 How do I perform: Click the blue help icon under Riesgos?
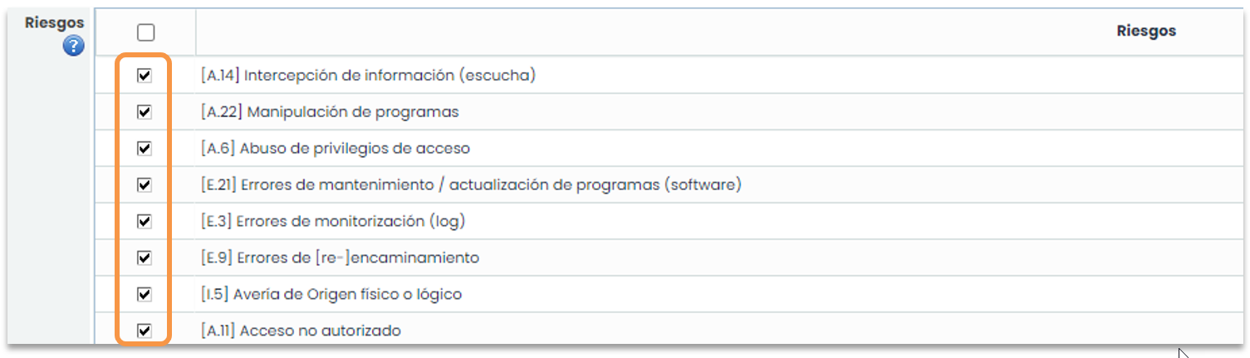74,46
